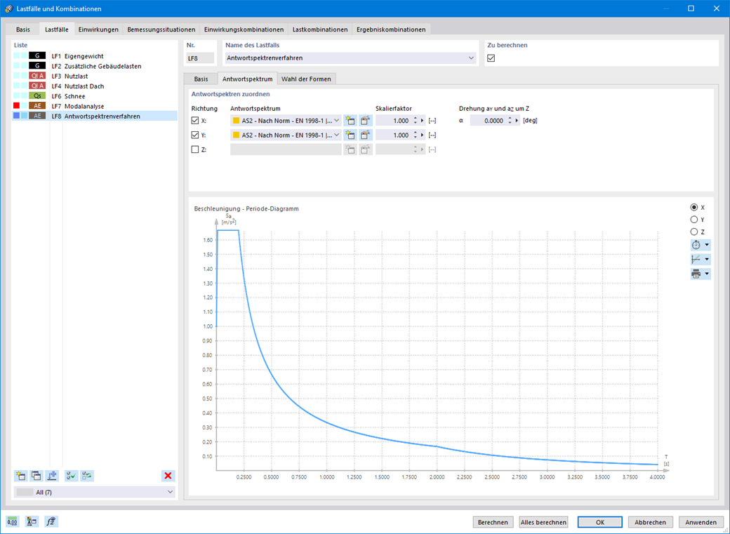730x534 pixels.
Task: Select the Y radio button for the diagram
Action: coord(693,219)
